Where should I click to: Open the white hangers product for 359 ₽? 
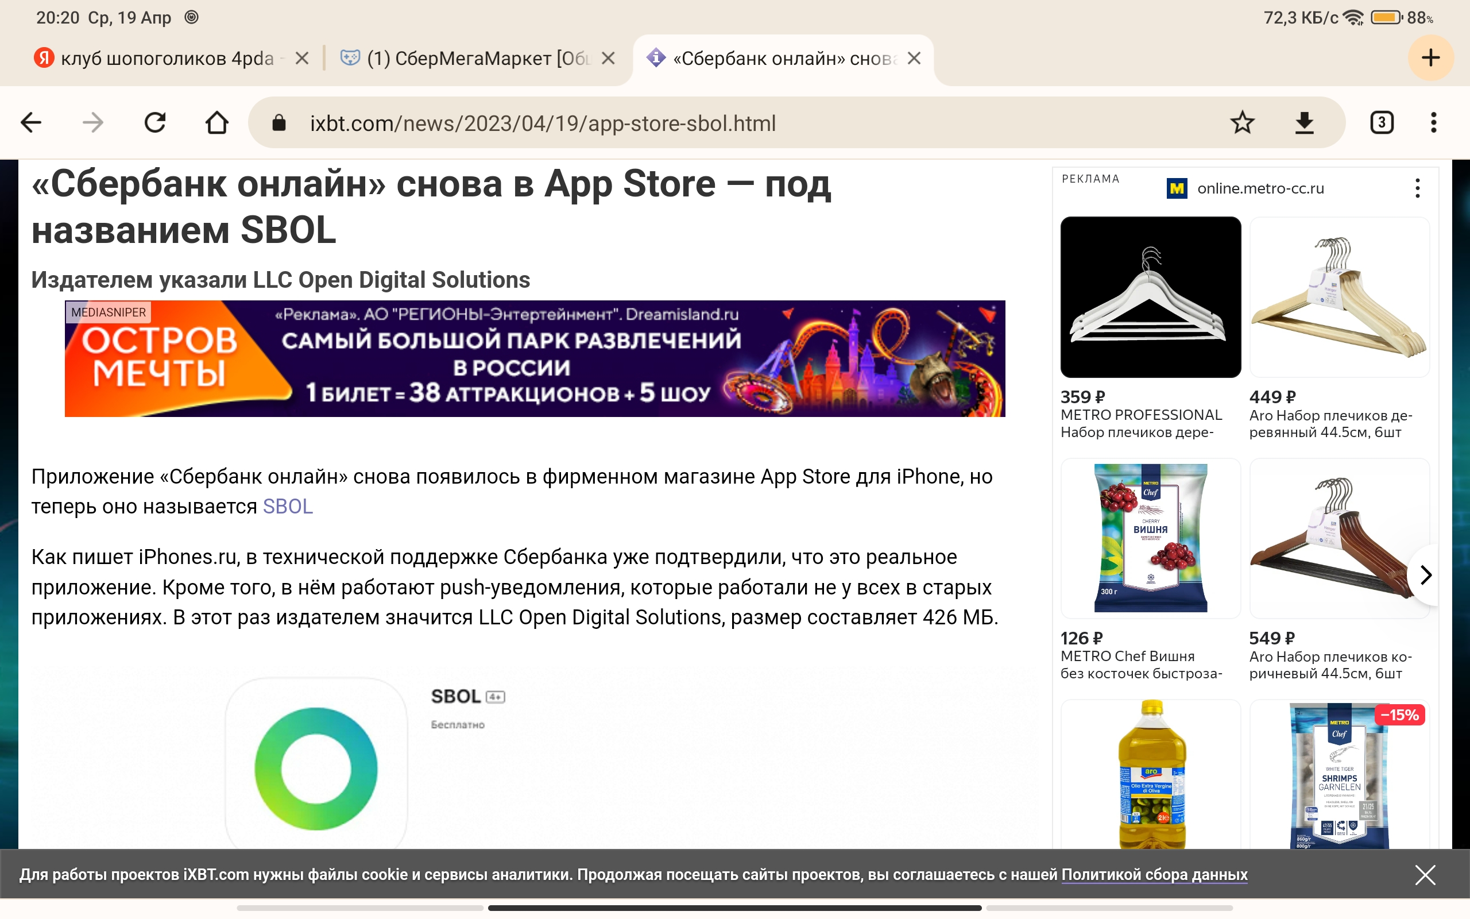pyautogui.click(x=1151, y=297)
